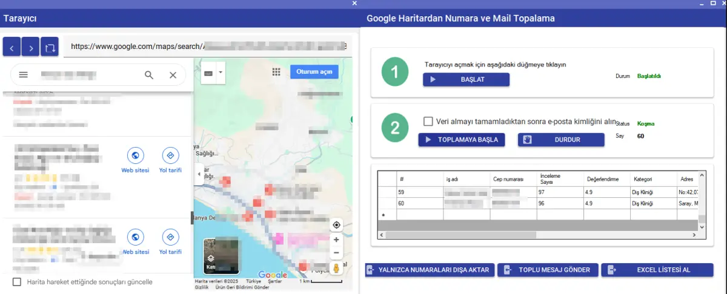Viewport: 727px width, 294px height.
Task: Go forward in the embedded browser
Action: pos(31,46)
